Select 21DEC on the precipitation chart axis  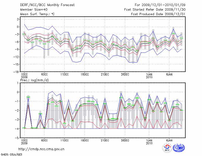pyautogui.click(x=105, y=140)
